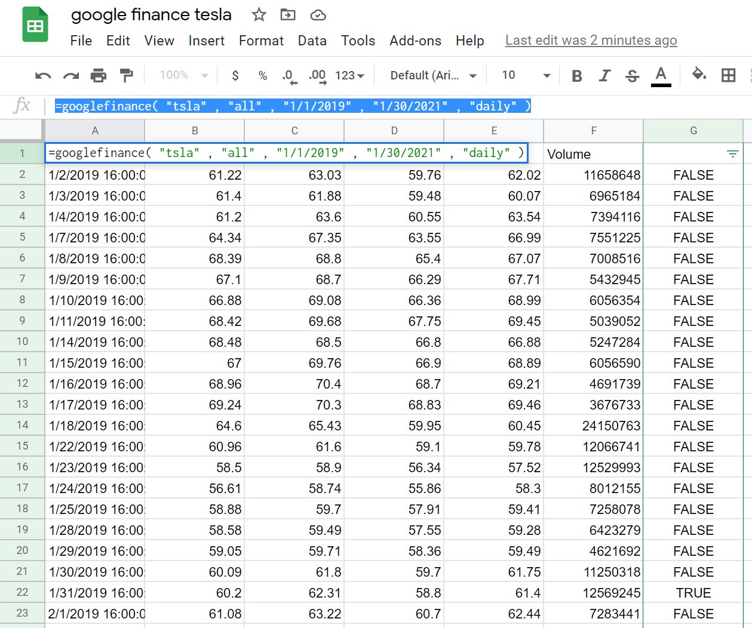752x628 pixels.
Task: Select cell with value 69.76
Action: click(294, 363)
